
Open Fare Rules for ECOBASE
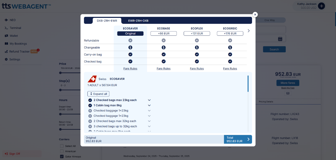click(x=164, y=68)
